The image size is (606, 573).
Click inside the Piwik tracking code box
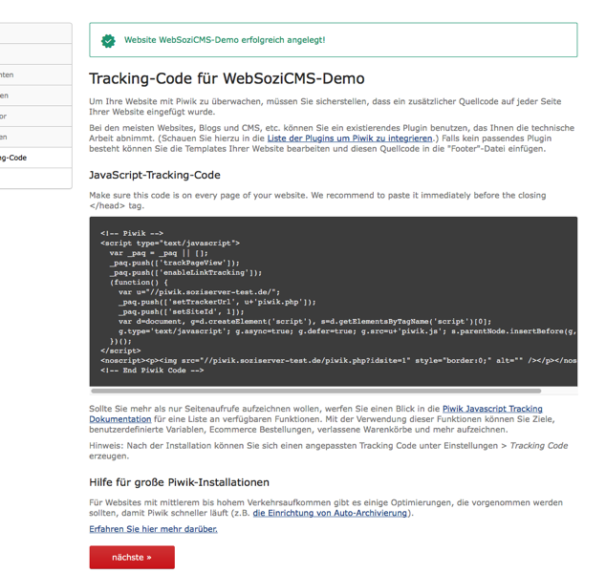[x=334, y=302]
